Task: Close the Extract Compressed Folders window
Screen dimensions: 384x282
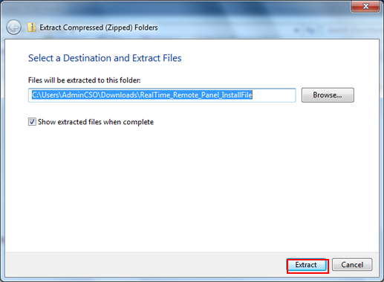Action: (x=365, y=6)
